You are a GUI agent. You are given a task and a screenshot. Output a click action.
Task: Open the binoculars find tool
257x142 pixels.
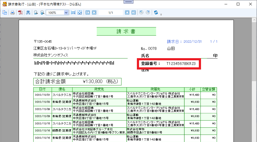click(28, 12)
